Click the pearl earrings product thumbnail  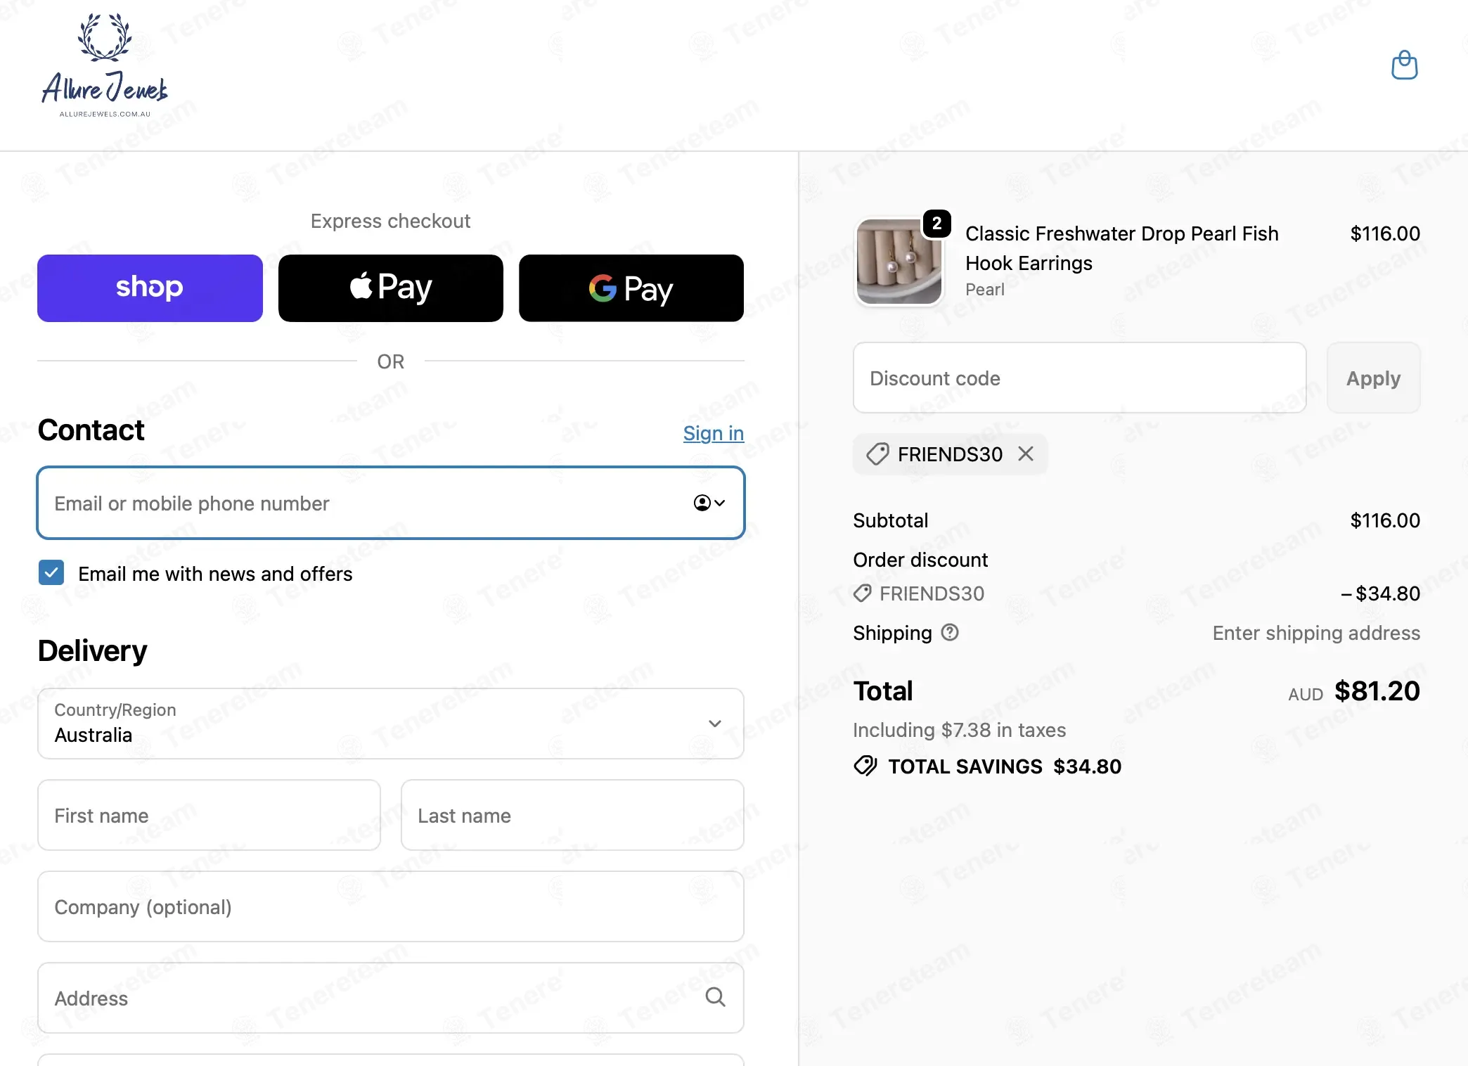point(899,262)
